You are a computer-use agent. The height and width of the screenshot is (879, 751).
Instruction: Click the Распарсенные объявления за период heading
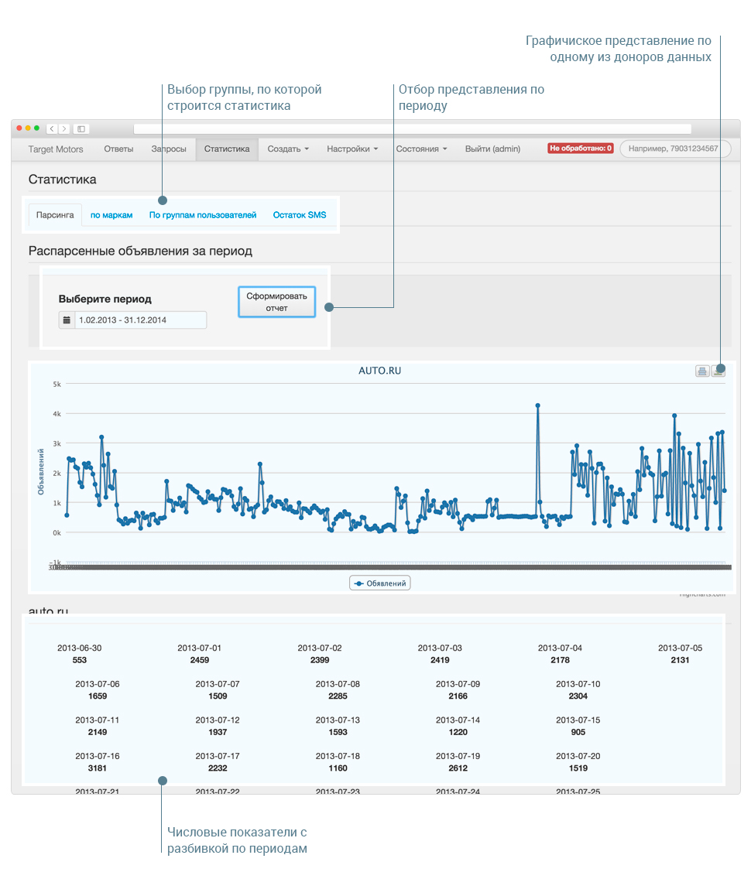140,251
